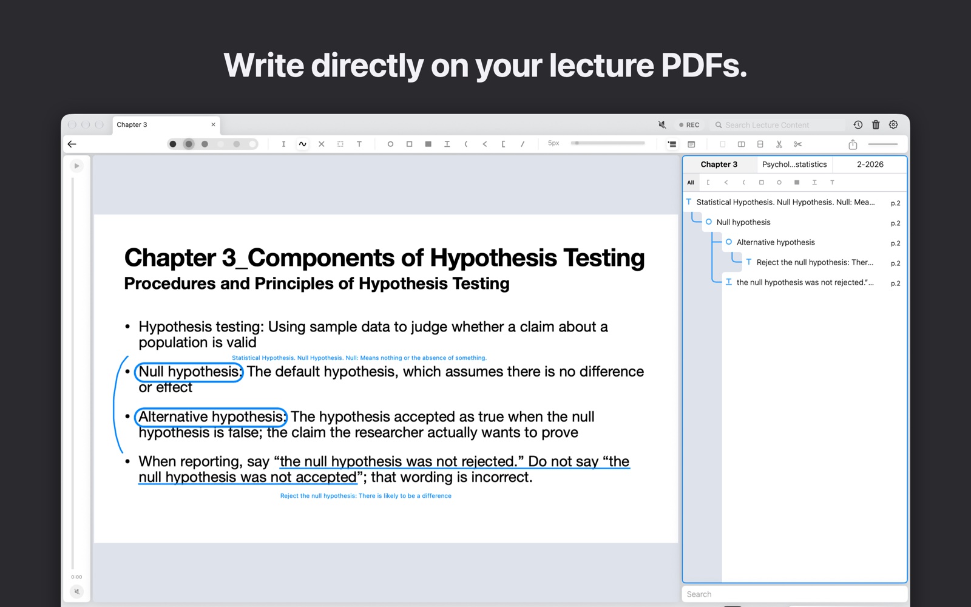Screen dimensions: 971x607
Task: Pick the filled square highlight tool in toolbar
Action: 428,144
